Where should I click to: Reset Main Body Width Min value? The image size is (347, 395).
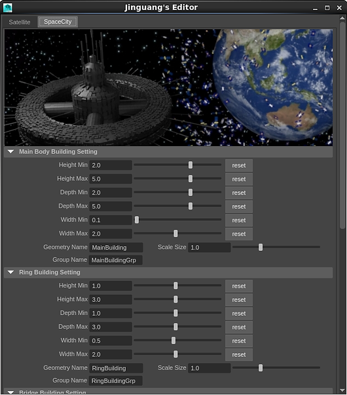tap(239, 220)
